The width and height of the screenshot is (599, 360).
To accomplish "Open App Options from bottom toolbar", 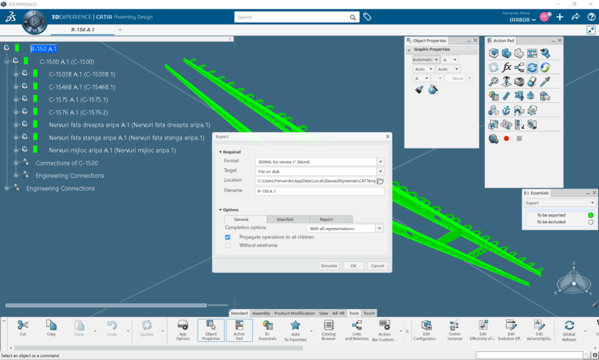I will point(183,330).
